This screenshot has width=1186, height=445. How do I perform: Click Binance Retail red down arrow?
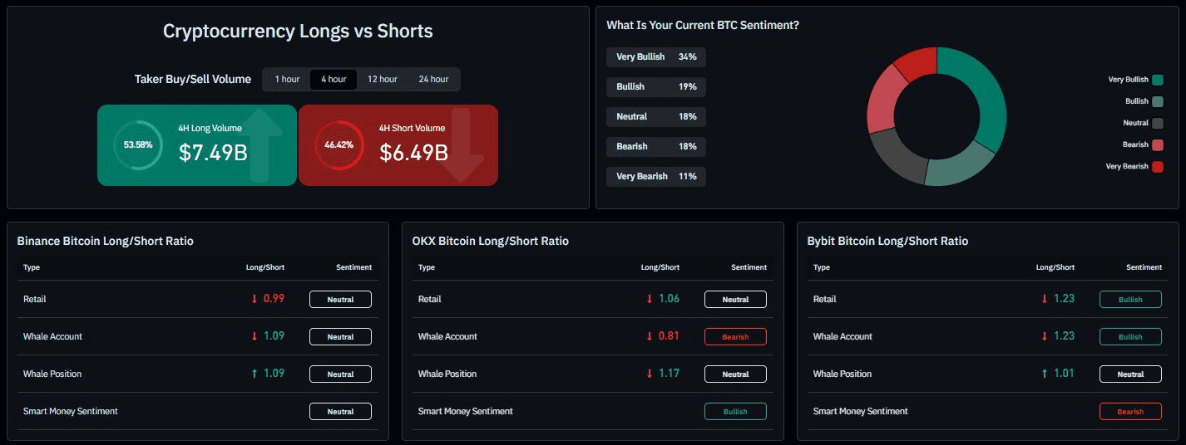pos(254,299)
